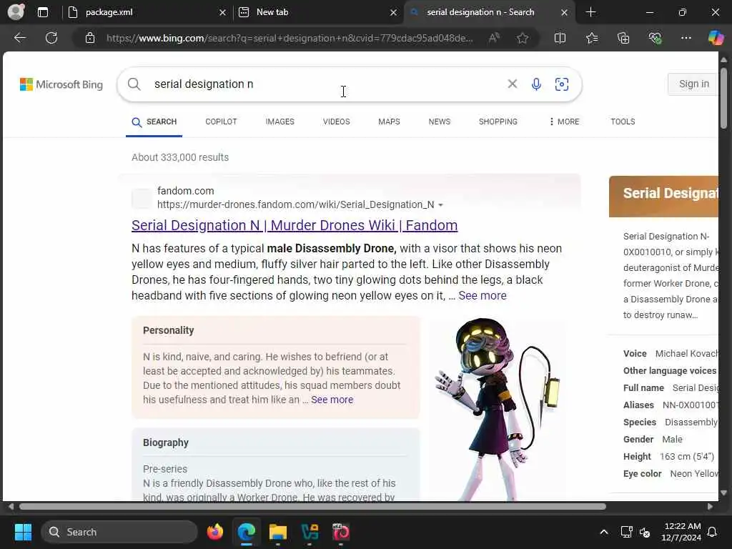Viewport: 732px width, 549px height.
Task: Open the Edge profile avatar
Action: pyautogui.click(x=16, y=11)
